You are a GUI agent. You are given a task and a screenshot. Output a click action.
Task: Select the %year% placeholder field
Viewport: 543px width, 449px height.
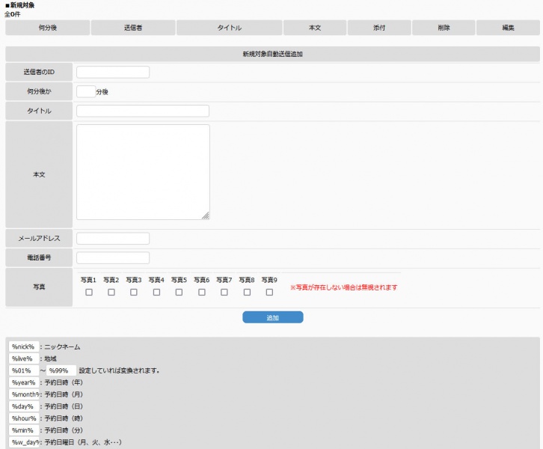pyautogui.click(x=24, y=382)
